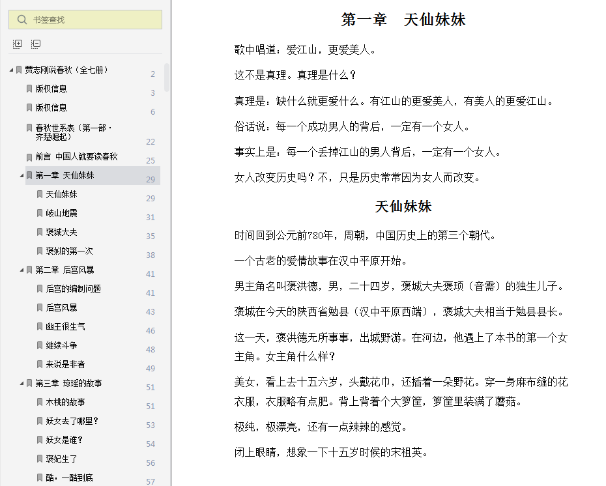Collapse the 第一章 天仙妹妹 chapter node
Viewport: 606px width, 486px height.
pyautogui.click(x=22, y=175)
